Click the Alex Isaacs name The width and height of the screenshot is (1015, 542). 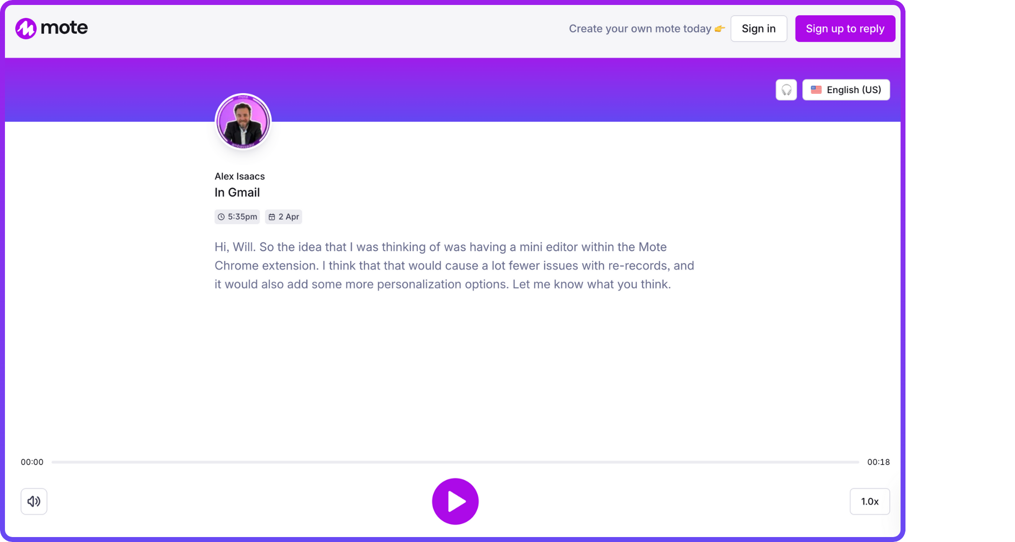239,176
